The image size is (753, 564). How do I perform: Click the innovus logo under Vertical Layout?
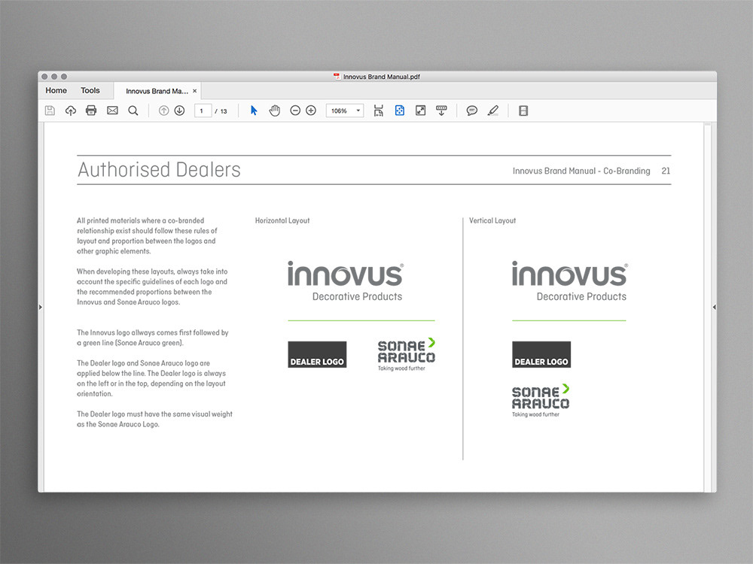pos(569,281)
